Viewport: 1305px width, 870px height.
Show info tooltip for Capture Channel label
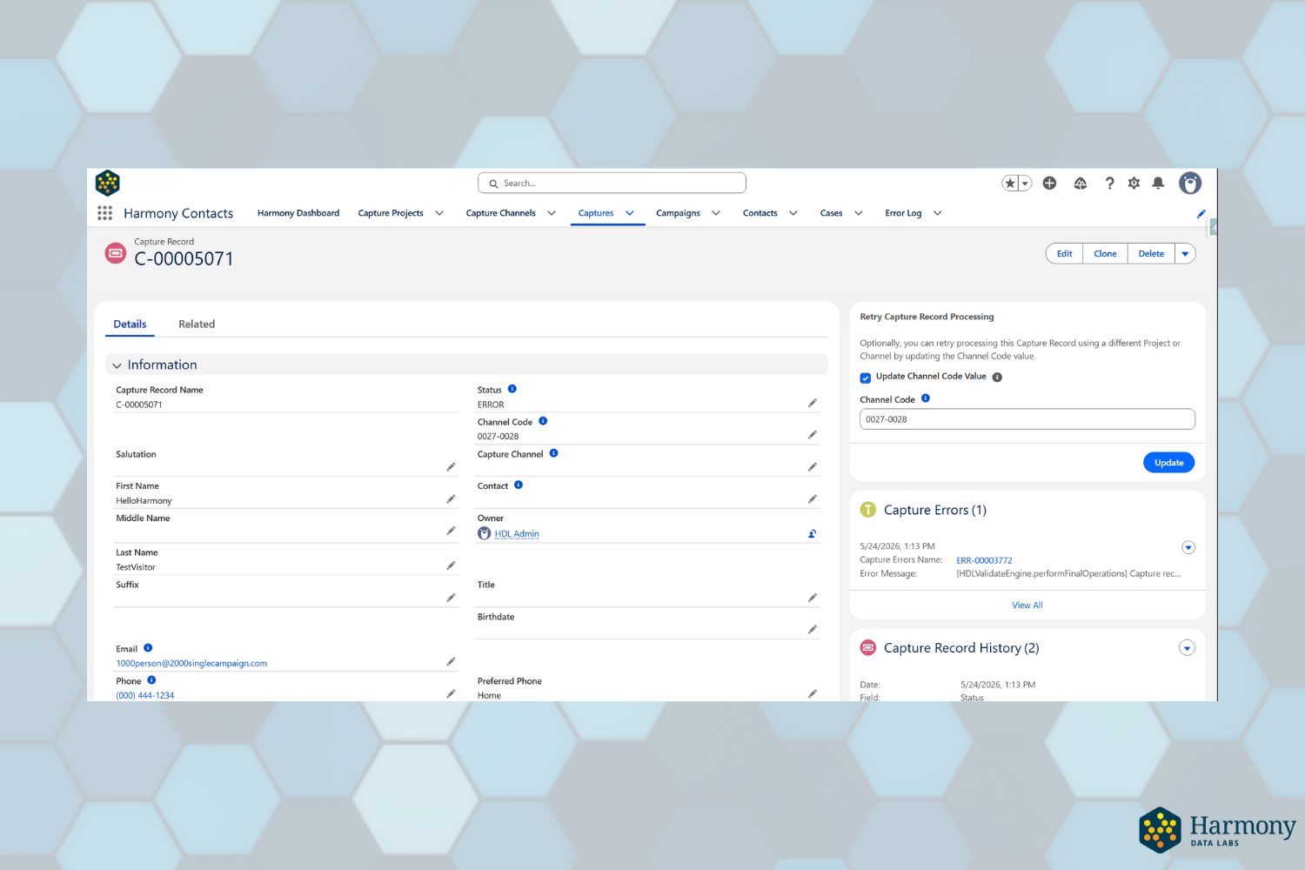(x=554, y=453)
